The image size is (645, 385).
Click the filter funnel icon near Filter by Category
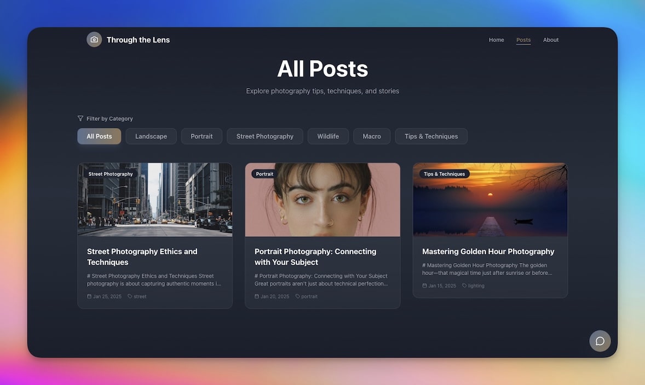pyautogui.click(x=80, y=118)
